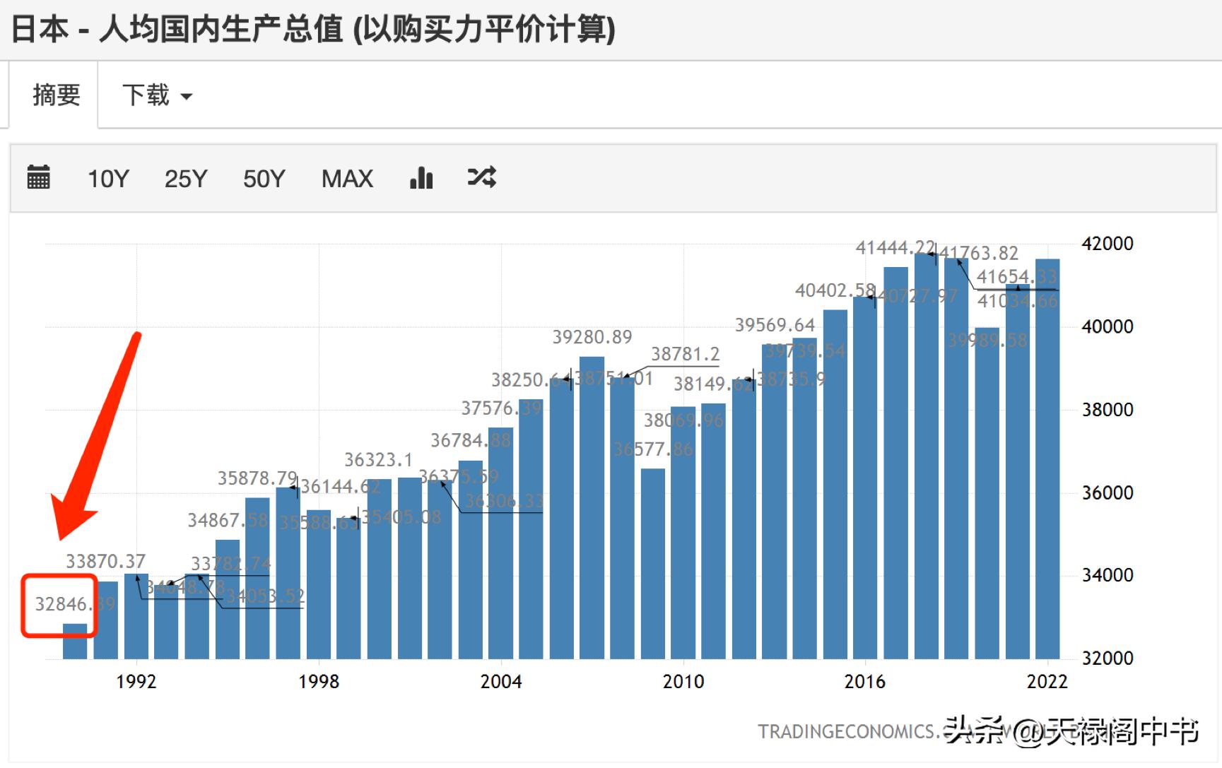
Task: Click the calendar grid icon left of 10Y
Action: click(x=39, y=177)
